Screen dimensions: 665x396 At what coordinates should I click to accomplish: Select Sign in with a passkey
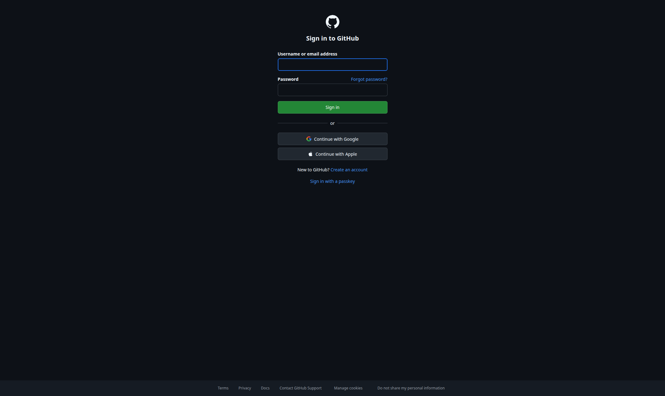[332, 181]
